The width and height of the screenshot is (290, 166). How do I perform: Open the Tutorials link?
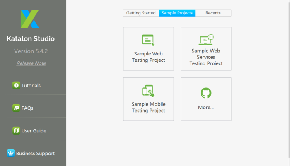pyautogui.click(x=31, y=86)
